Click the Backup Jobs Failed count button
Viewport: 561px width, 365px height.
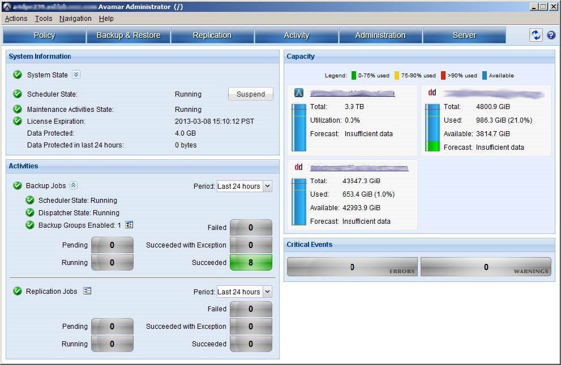tap(251, 228)
